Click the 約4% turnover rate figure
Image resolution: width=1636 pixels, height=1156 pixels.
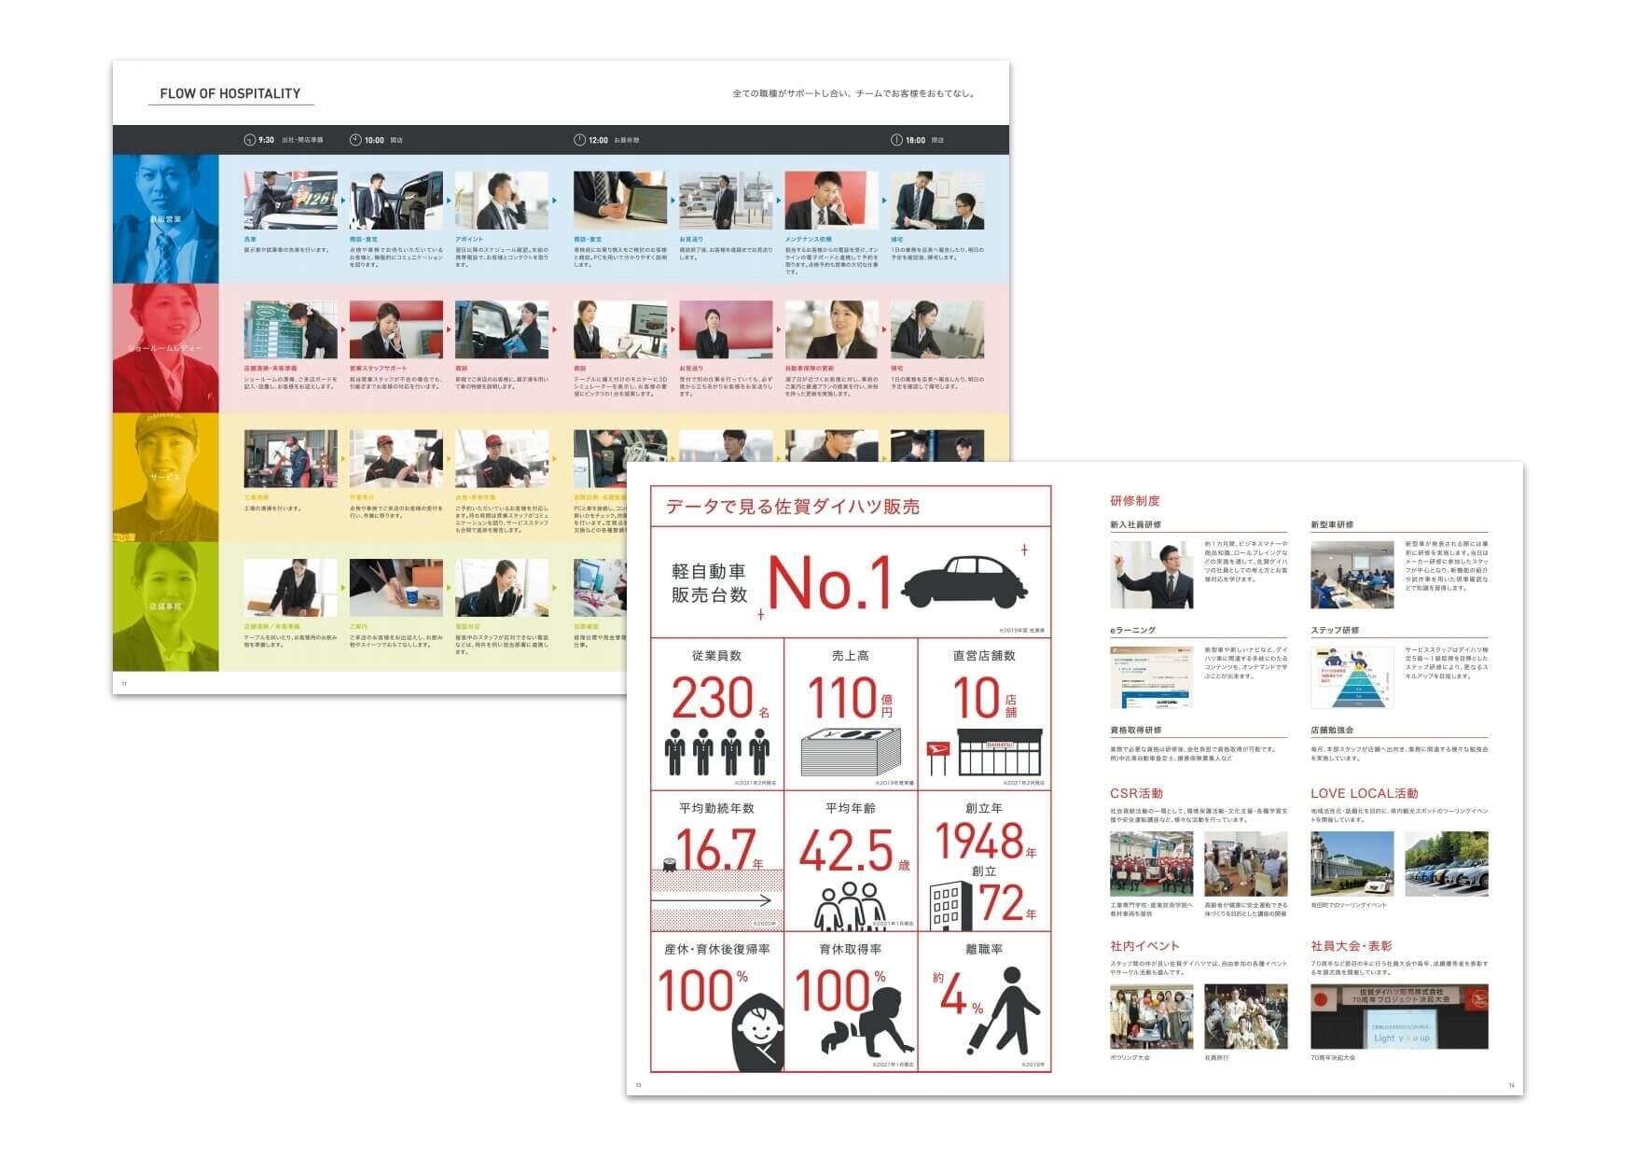[958, 995]
